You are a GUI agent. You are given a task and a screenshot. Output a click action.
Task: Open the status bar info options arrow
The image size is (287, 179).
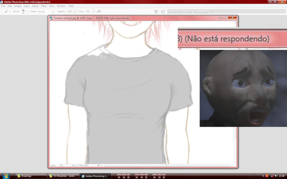pyautogui.click(x=99, y=166)
